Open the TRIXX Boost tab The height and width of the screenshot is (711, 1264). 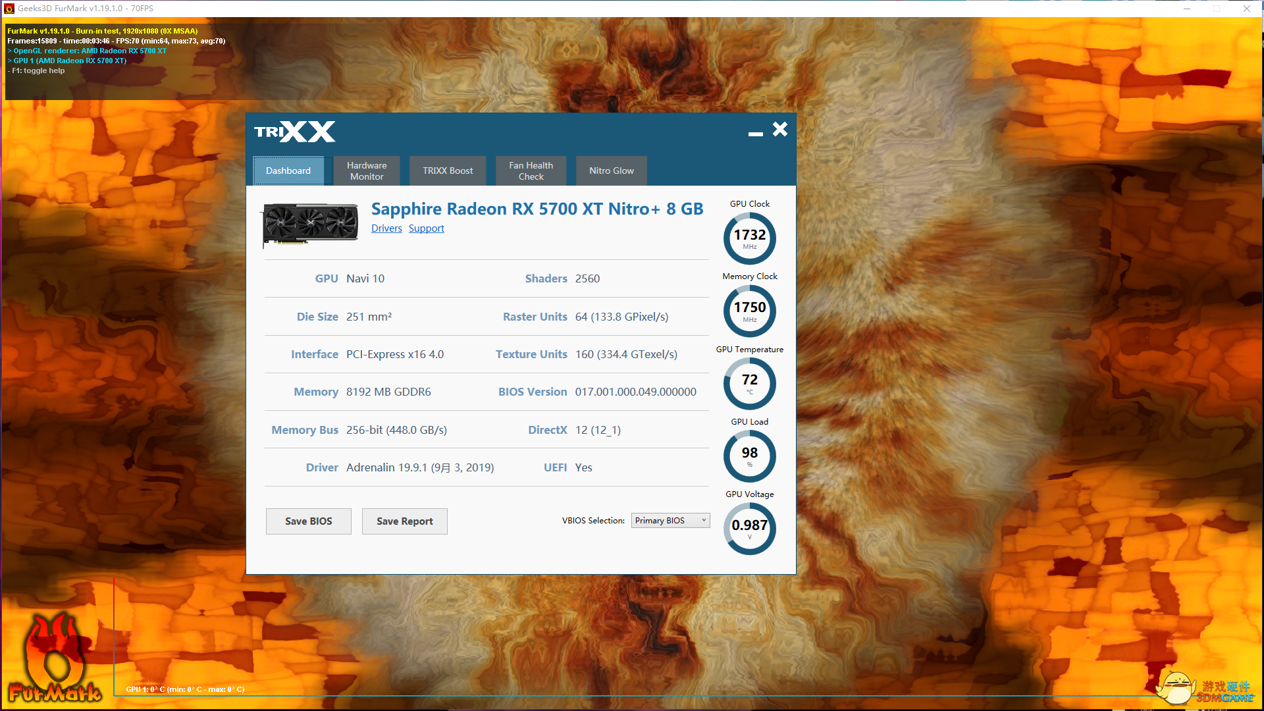coord(448,171)
